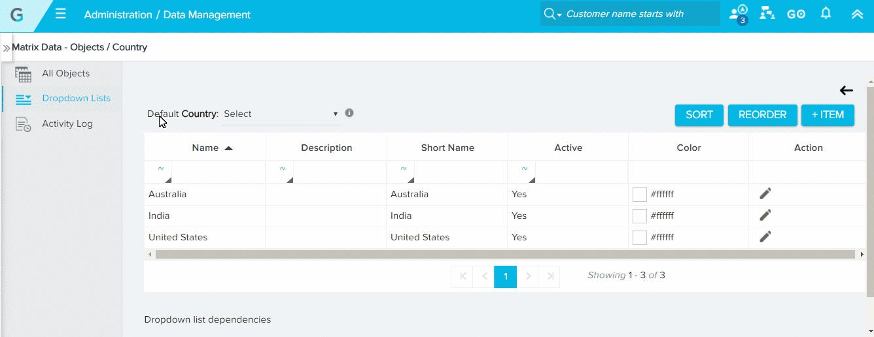Click the Active column header
This screenshot has height=337, width=874.
[x=568, y=148]
